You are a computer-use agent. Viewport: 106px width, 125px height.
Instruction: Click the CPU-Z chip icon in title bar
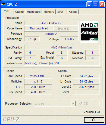point(4,4)
